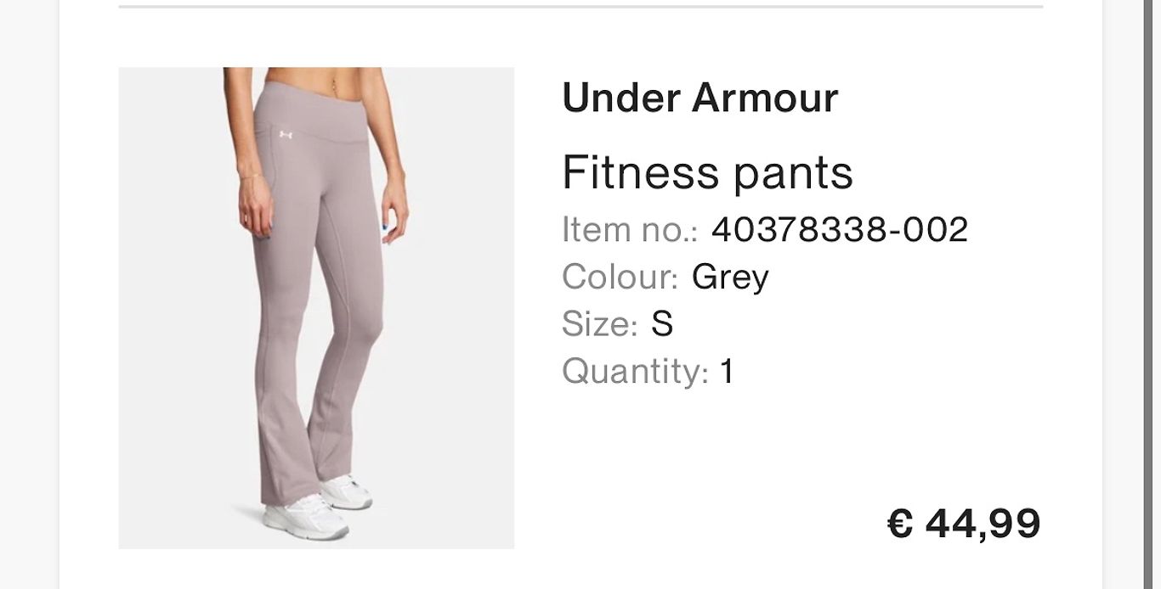Click the Size label
1161x589 pixels.
click(x=600, y=324)
